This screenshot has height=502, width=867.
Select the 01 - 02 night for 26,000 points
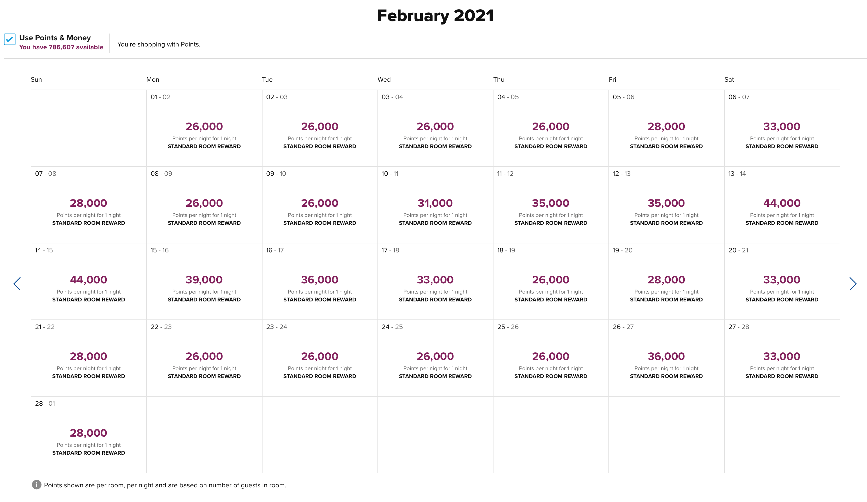[x=204, y=128]
